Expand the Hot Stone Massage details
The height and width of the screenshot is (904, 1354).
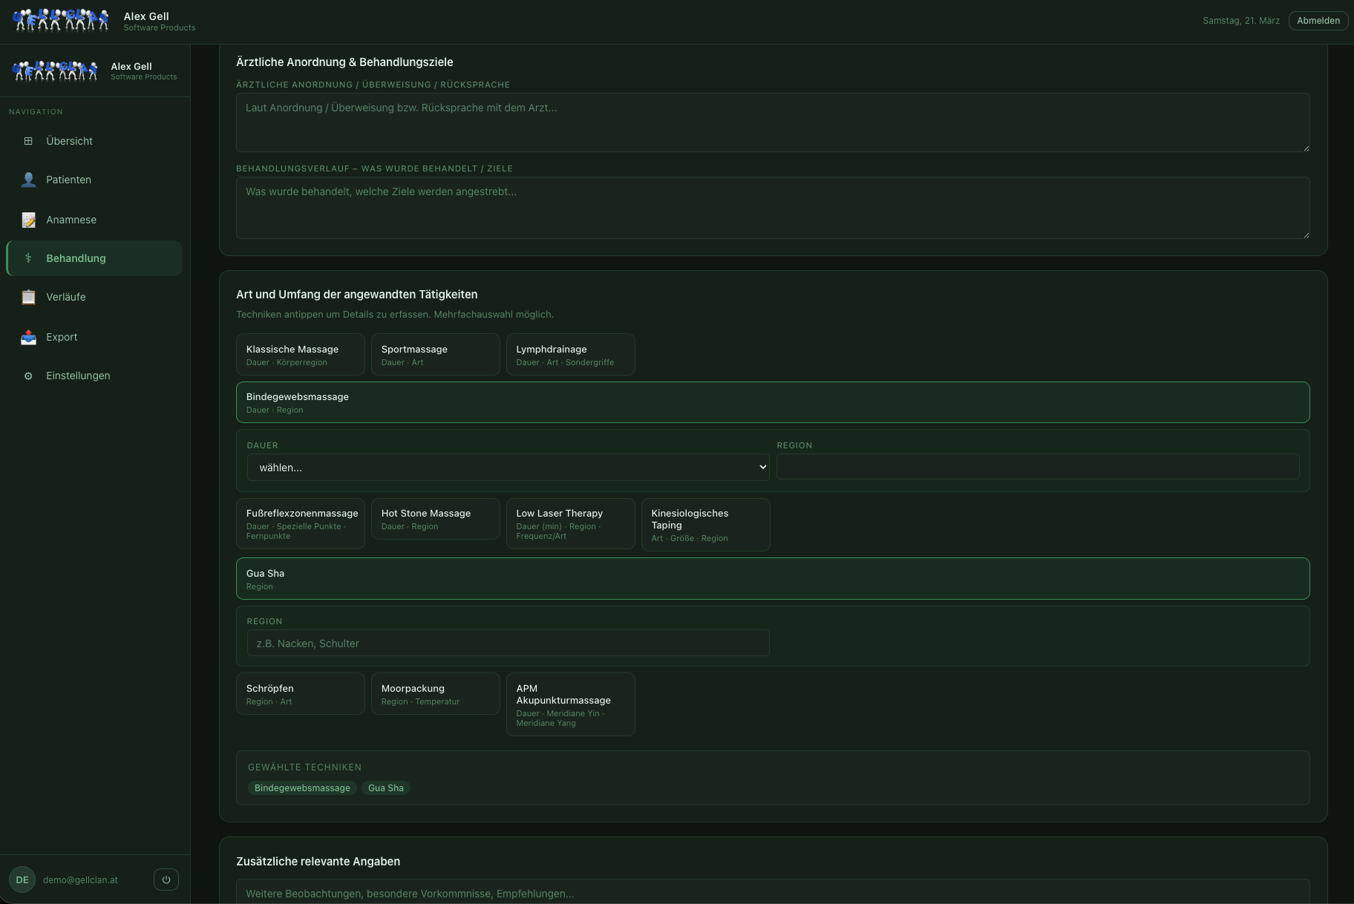pos(436,519)
